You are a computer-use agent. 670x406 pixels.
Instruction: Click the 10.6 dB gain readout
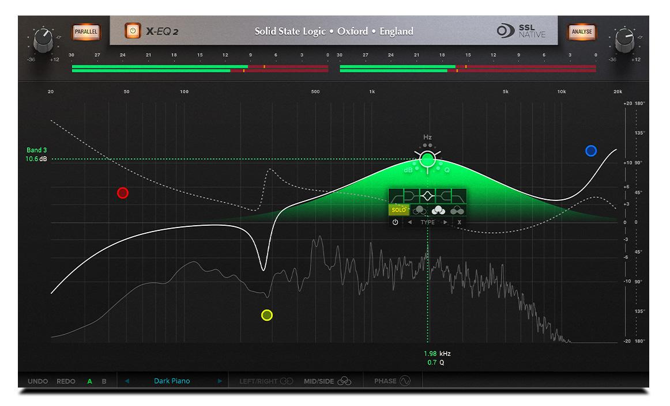36,159
